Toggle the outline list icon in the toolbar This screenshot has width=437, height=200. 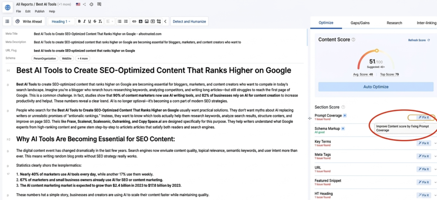pyautogui.click(x=7, y=21)
